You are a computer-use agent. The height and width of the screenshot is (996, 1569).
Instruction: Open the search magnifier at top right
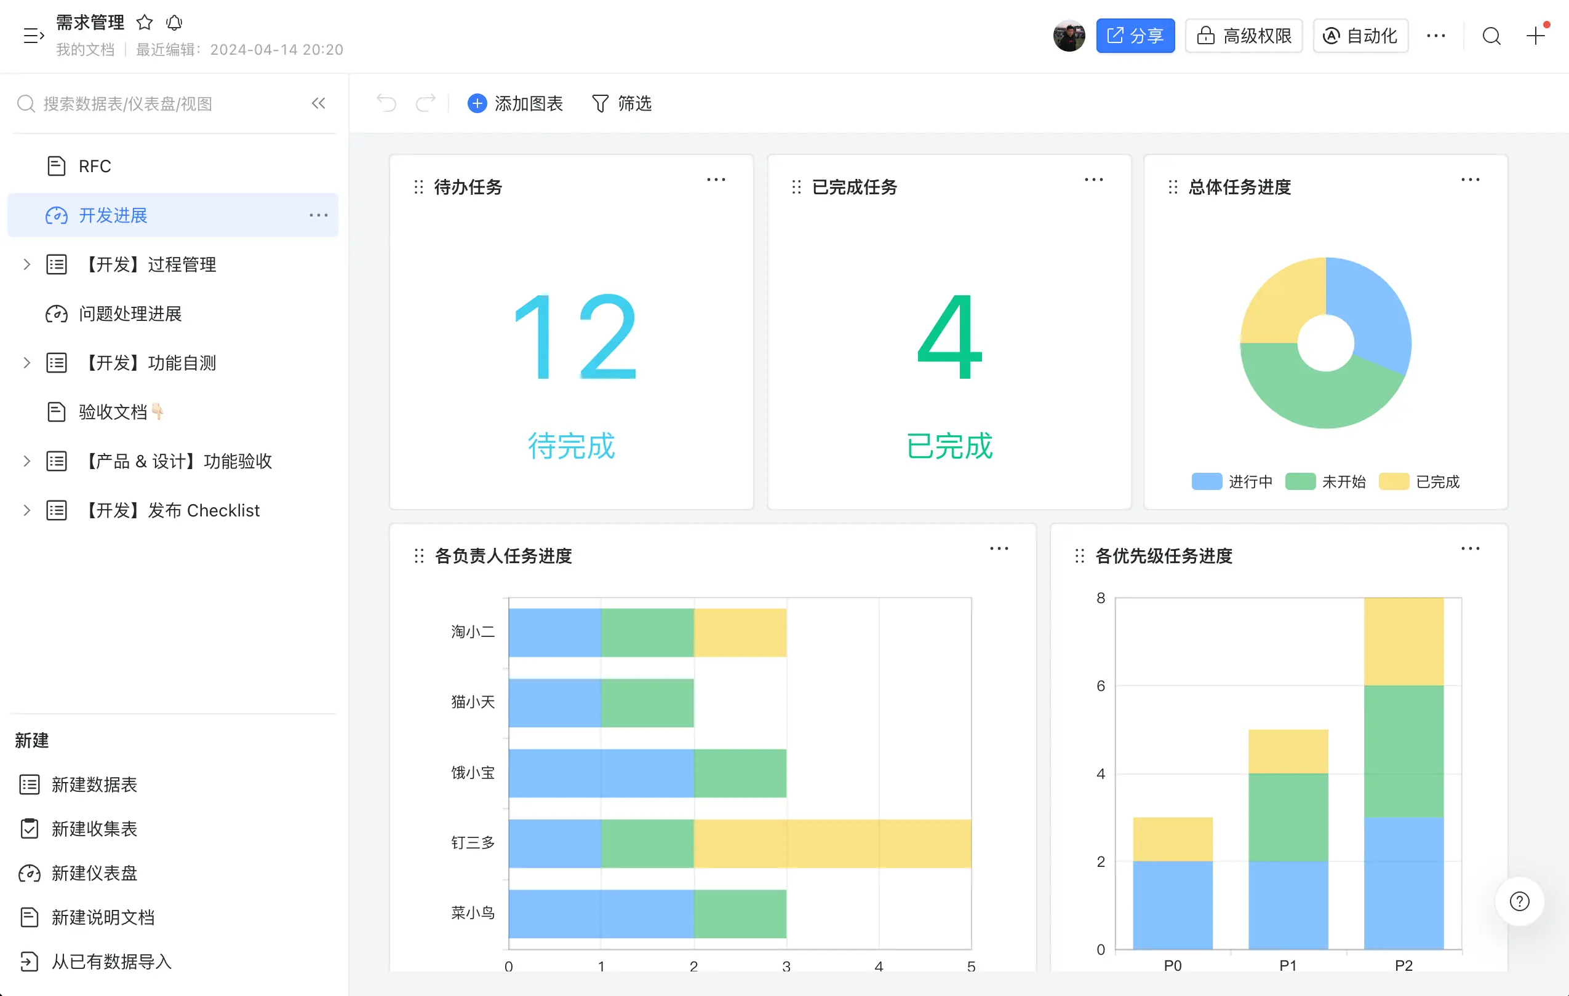(x=1491, y=36)
